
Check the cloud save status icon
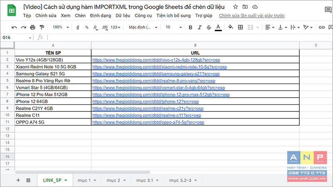(x=255, y=7)
